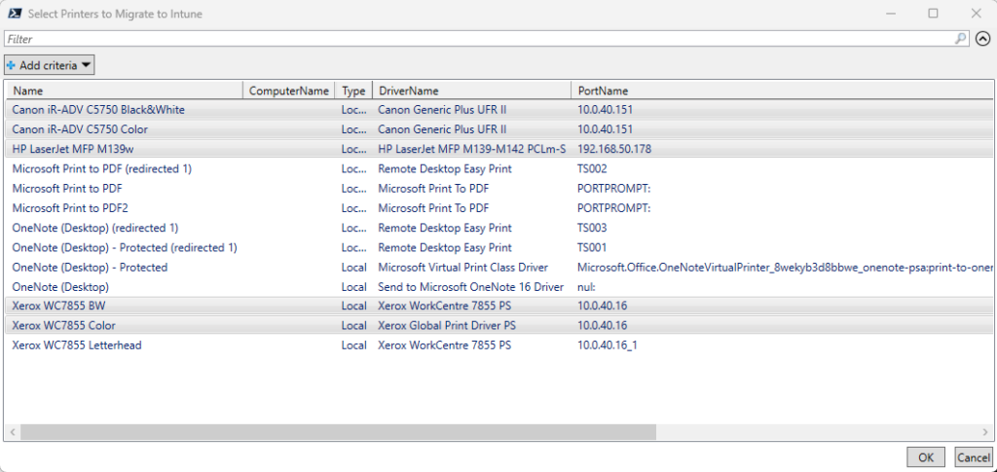Open the Add criteria dropdown

pos(50,65)
